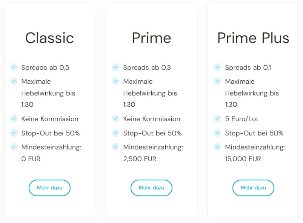Click the checkmark icon beside Prime Spreads ab 0,3
Image resolution: width=303 pixels, height=223 pixels.
[115, 67]
